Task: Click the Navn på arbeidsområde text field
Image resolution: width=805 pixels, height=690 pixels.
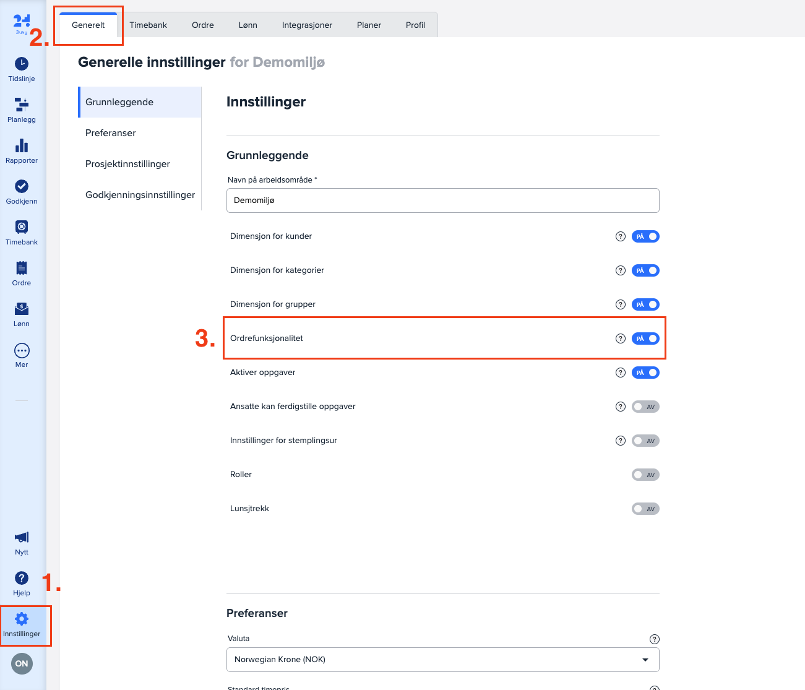Action: coord(442,201)
